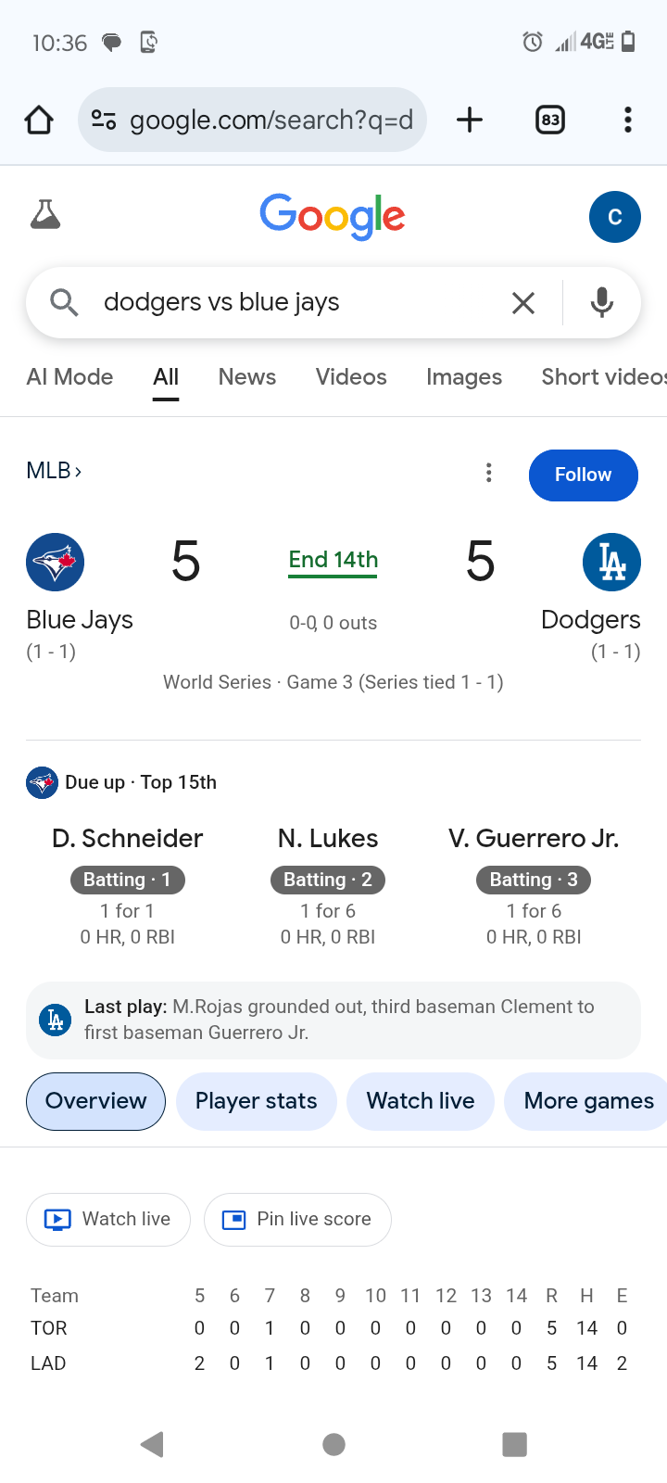Tap the Blue Jays team logo
The image size is (667, 1483).
point(56,562)
